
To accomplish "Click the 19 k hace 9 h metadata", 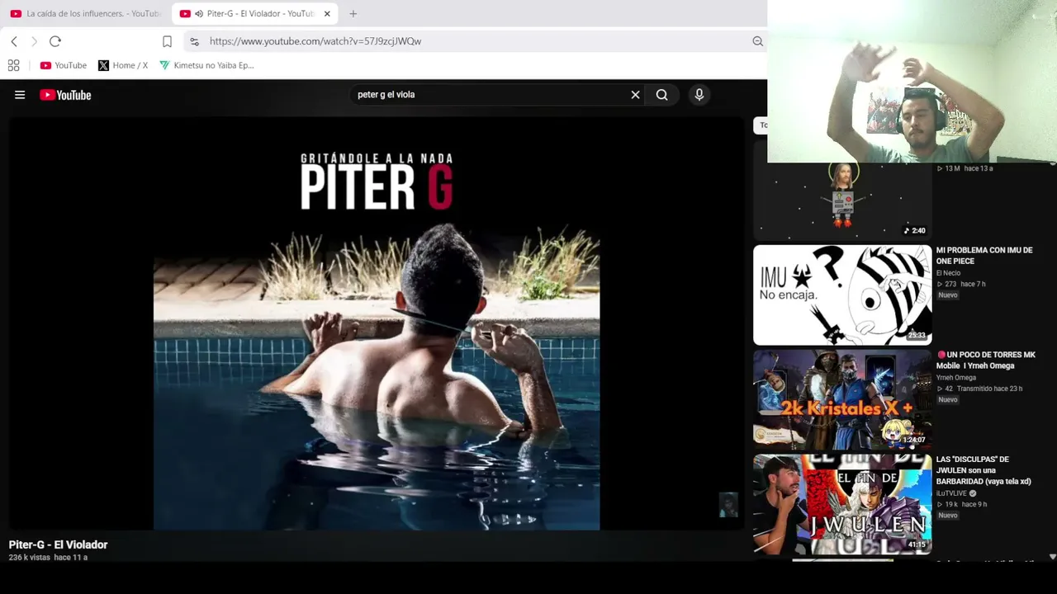I will (x=962, y=504).
